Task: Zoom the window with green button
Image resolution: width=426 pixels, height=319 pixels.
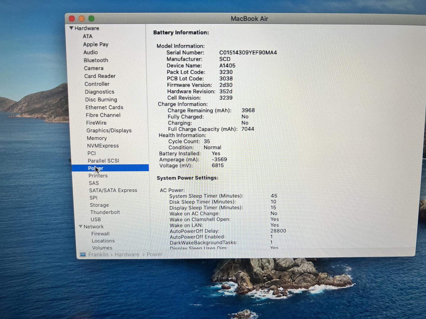Action: pos(91,19)
